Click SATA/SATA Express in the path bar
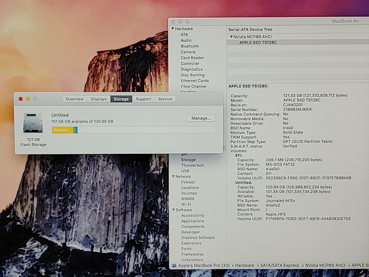Image resolution: width=369 pixels, height=277 pixels. 280,265
